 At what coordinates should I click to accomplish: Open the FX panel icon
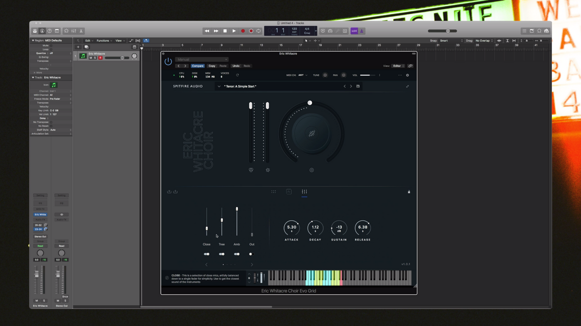point(289,192)
